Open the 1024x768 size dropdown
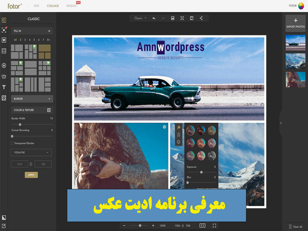Viewport: 308px width, 231px height. pos(32,152)
